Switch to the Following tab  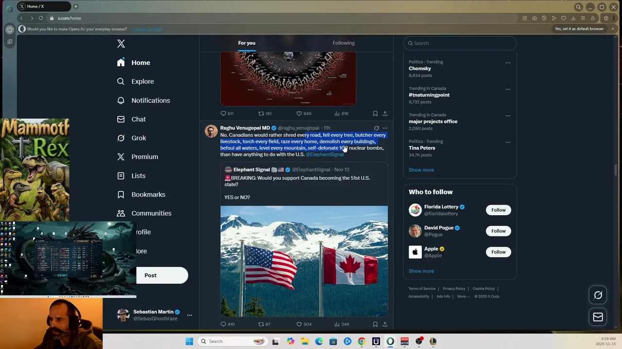[344, 43]
